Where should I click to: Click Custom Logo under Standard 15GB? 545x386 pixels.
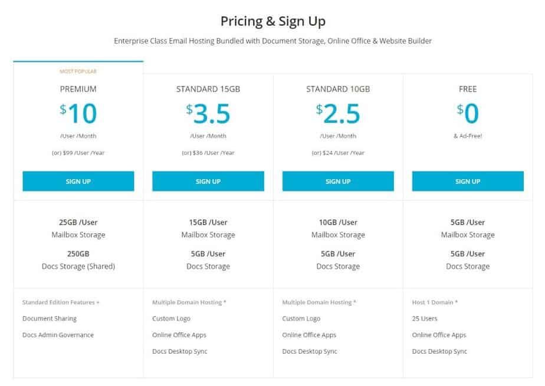coord(171,319)
